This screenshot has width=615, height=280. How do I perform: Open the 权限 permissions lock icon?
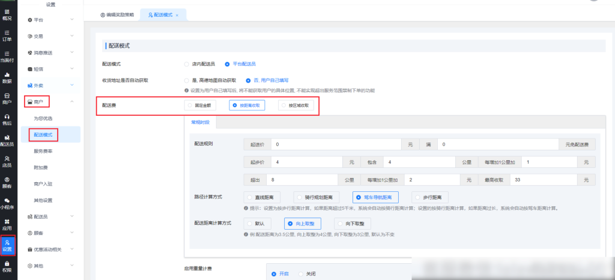click(x=7, y=266)
